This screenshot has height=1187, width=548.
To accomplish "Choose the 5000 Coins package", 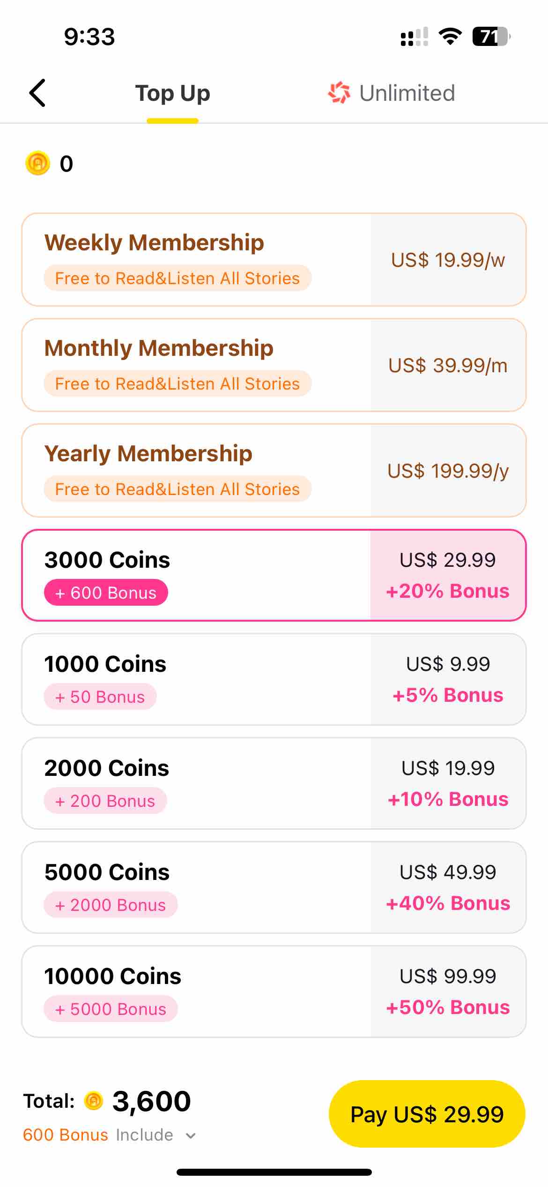I will coord(274,887).
